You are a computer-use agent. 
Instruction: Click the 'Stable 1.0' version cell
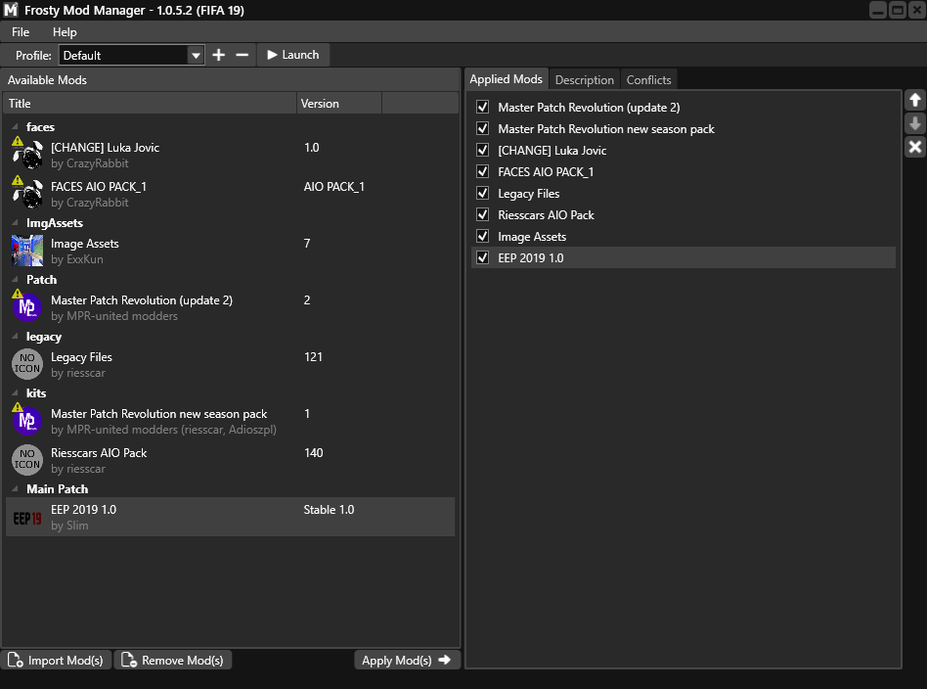point(329,510)
